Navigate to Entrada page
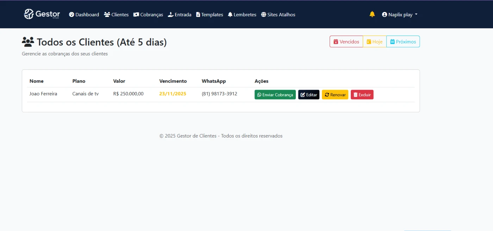The image size is (493, 231). (x=180, y=15)
